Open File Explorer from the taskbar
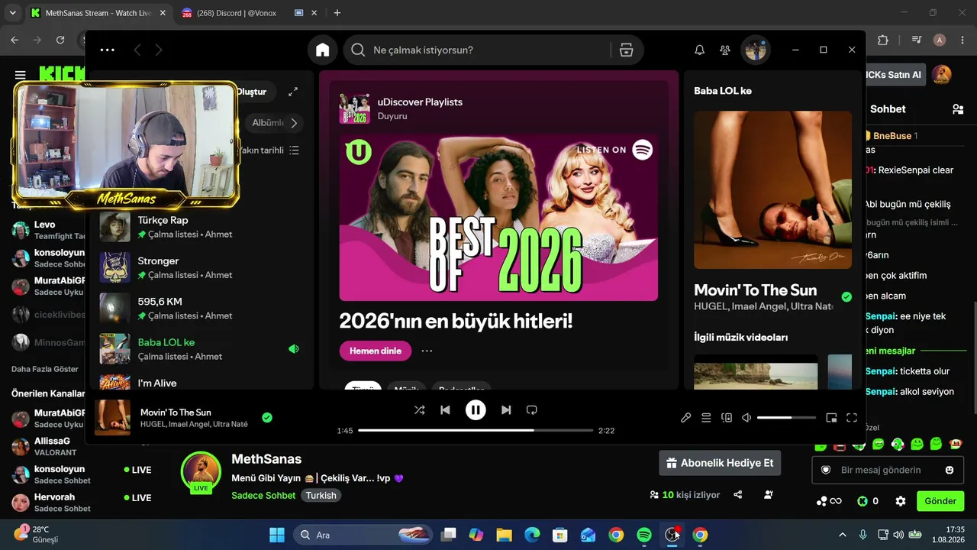The image size is (977, 550). (x=504, y=535)
